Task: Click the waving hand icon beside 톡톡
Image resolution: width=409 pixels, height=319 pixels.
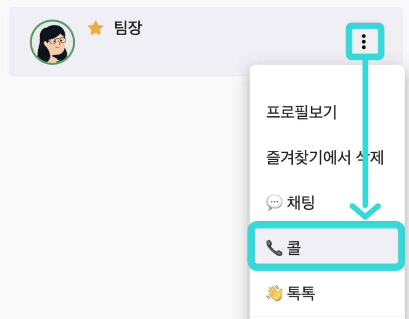Action: click(x=274, y=293)
